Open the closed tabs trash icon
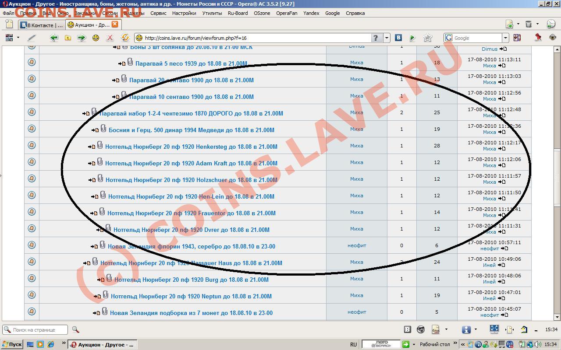The image size is (561, 350). tap(529, 24)
